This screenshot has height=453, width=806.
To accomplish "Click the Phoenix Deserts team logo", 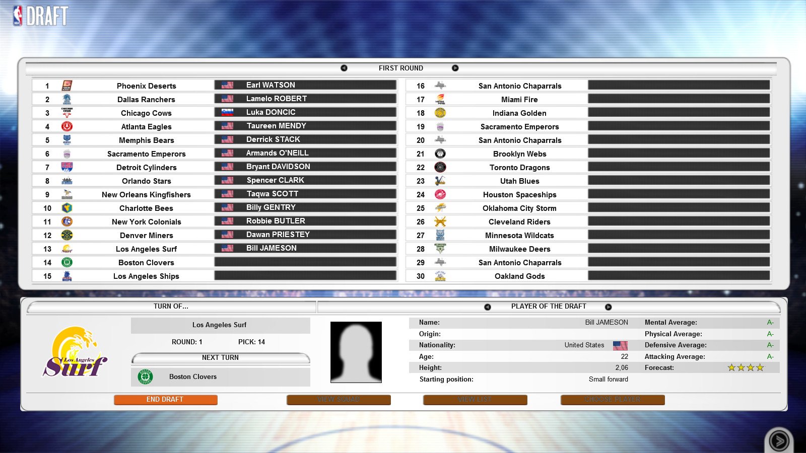I will 66,86.
